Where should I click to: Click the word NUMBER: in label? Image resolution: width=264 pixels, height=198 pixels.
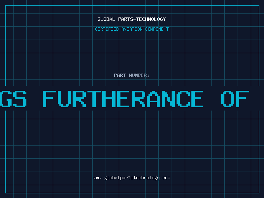pyautogui.click(x=139, y=75)
